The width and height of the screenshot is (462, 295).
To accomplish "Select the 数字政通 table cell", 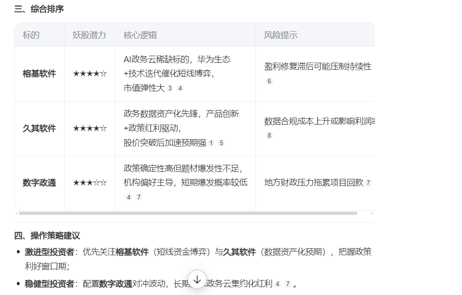I will coord(39,183).
